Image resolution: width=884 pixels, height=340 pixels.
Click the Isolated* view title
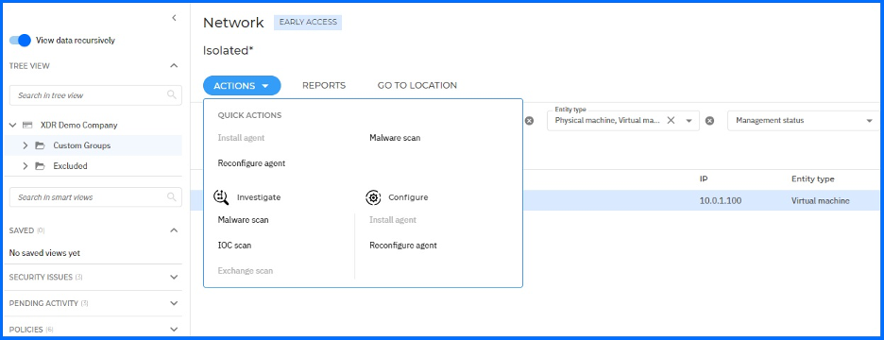tap(229, 50)
